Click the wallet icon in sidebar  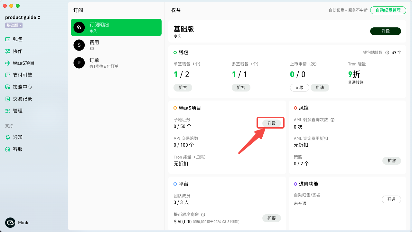(x=8, y=39)
